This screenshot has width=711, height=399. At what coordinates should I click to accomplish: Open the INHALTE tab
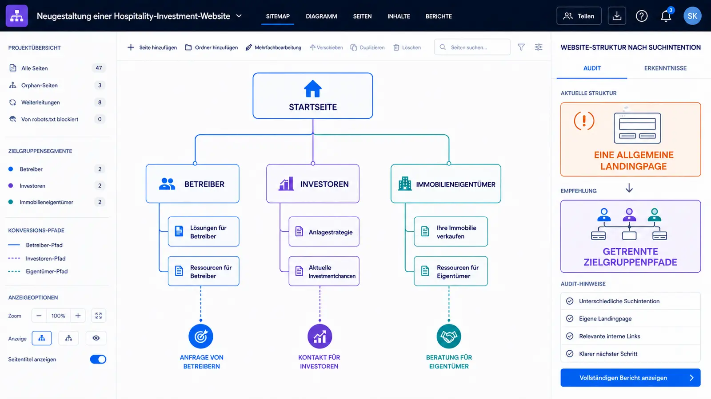point(399,16)
